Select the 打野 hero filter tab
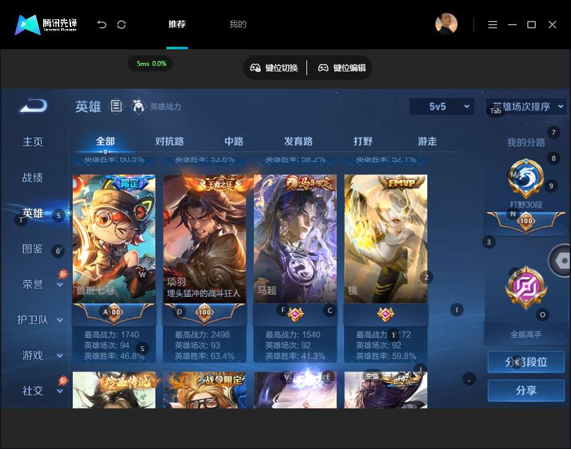The height and width of the screenshot is (449, 571). tap(363, 141)
